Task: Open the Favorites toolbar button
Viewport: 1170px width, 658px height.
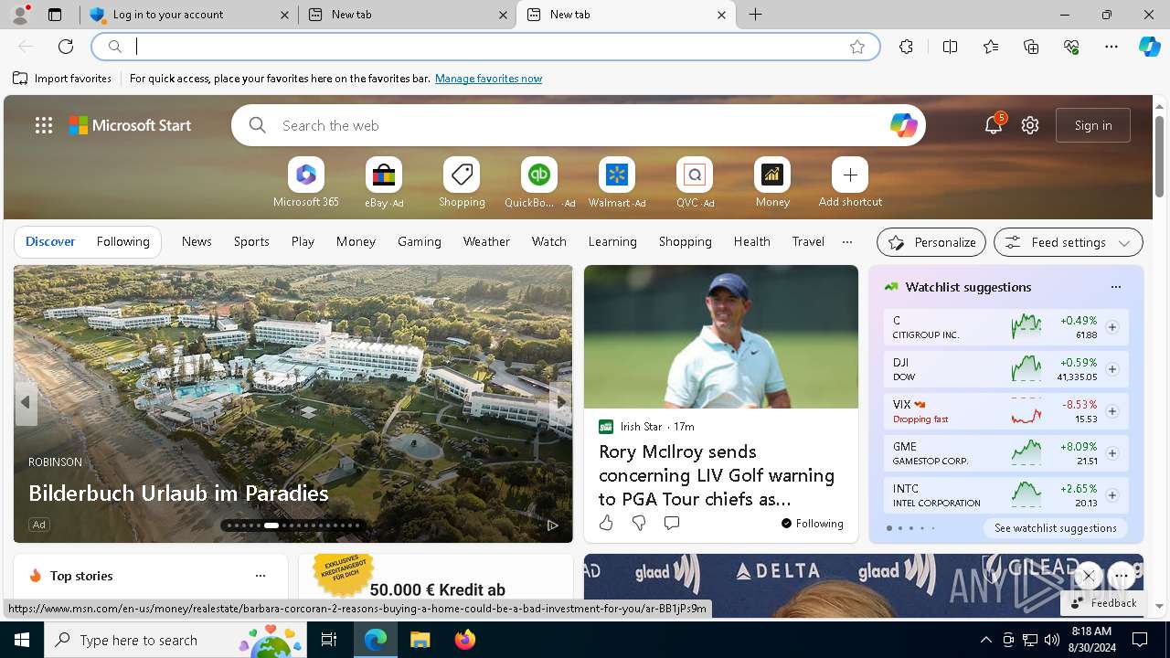Action: (x=991, y=47)
